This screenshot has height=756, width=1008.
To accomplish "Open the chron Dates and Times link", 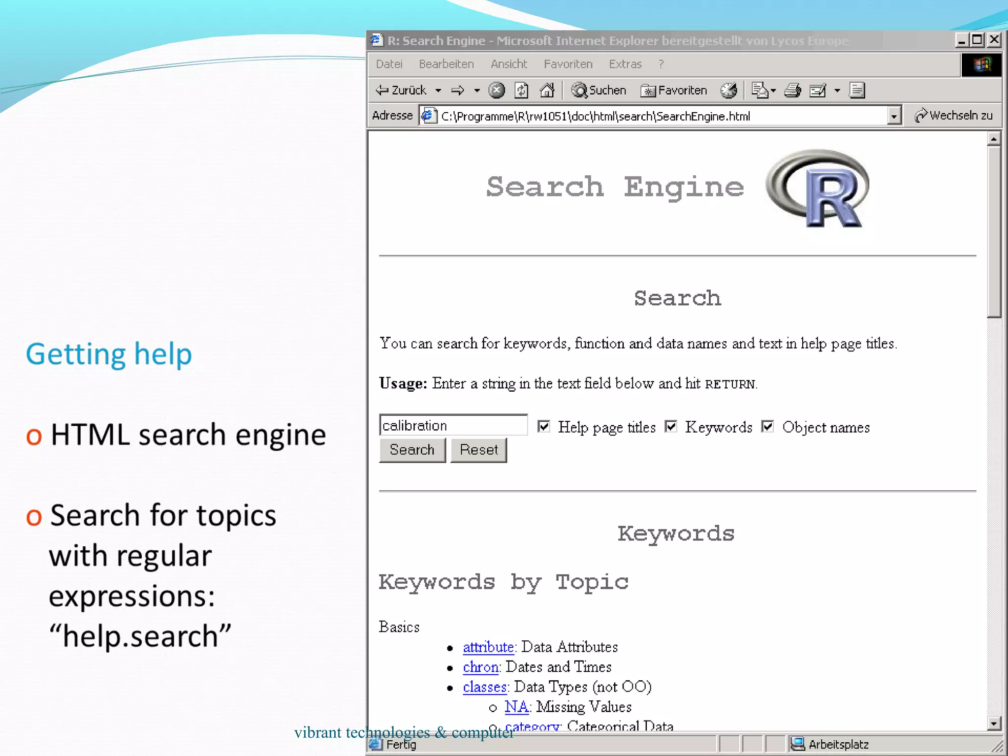I will click(480, 667).
